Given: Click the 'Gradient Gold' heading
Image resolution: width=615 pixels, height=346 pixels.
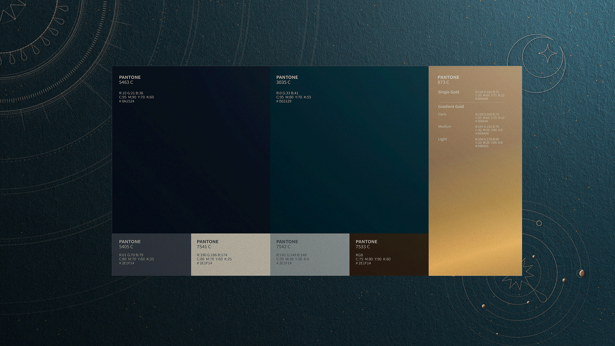Looking at the screenshot, I should 451,107.
